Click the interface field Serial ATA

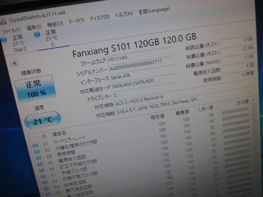(143, 75)
